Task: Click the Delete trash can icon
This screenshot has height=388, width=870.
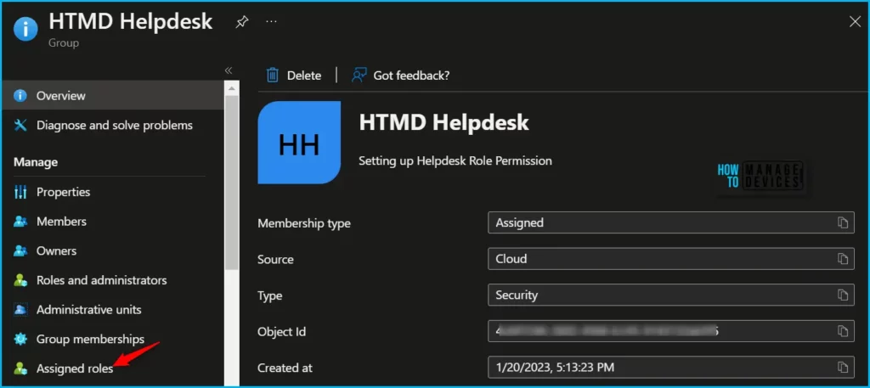Action: coord(273,75)
